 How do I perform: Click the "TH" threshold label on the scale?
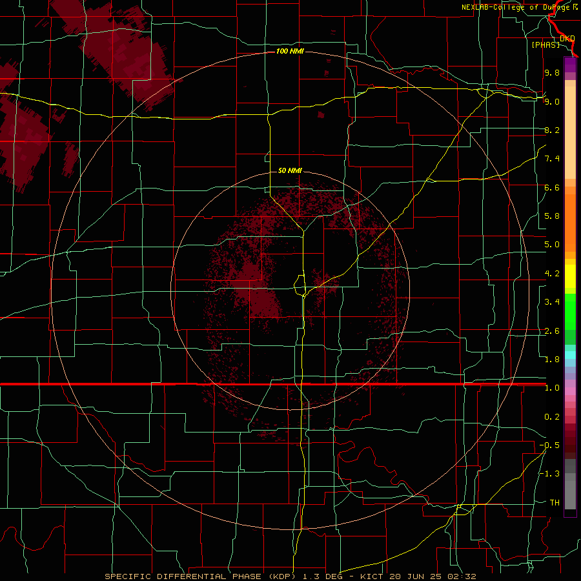pos(555,503)
